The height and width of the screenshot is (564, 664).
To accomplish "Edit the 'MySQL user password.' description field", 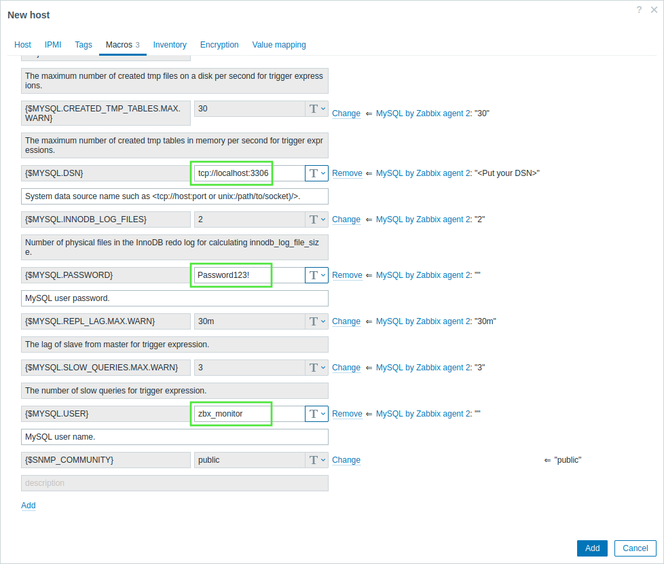I will (x=174, y=298).
